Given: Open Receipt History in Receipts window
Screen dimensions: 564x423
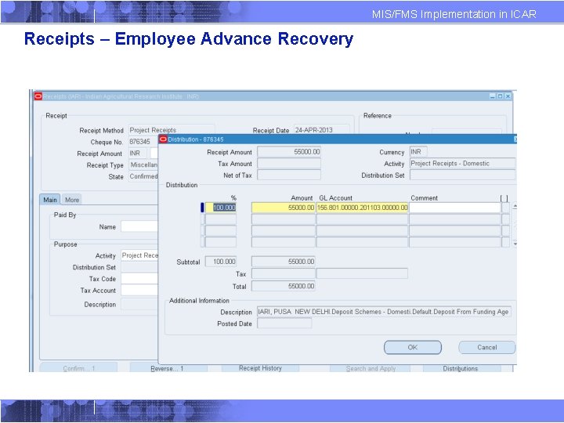Looking at the screenshot, I should pyautogui.click(x=260, y=368).
